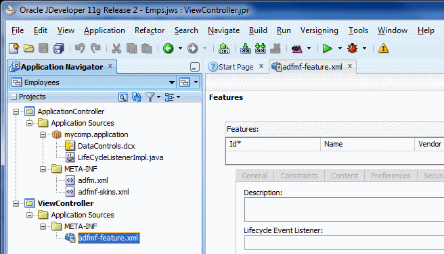Screen dimensions: 444x254
Task: Open the File menu
Action: [18, 30]
